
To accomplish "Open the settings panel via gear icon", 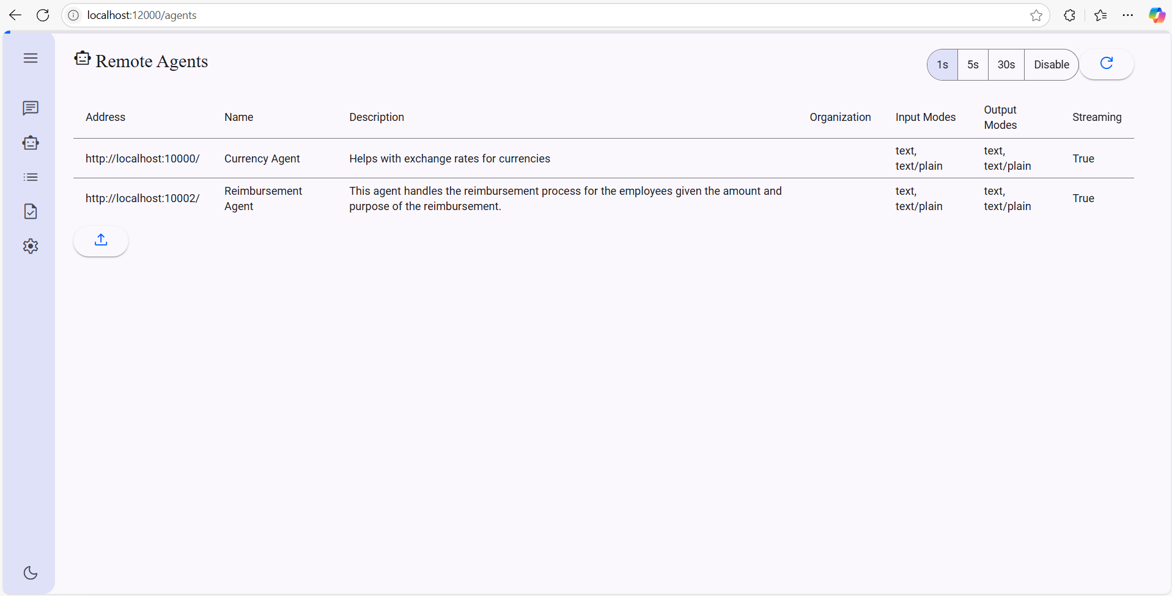I will pos(30,246).
